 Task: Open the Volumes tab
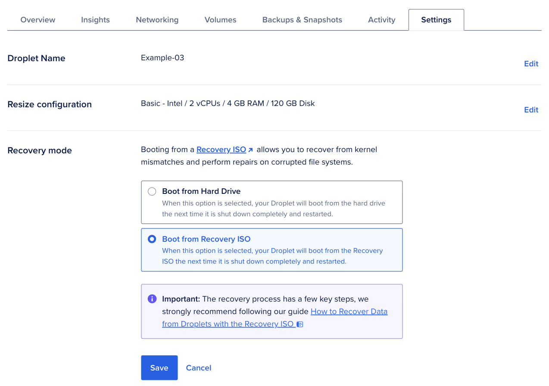pyautogui.click(x=220, y=20)
